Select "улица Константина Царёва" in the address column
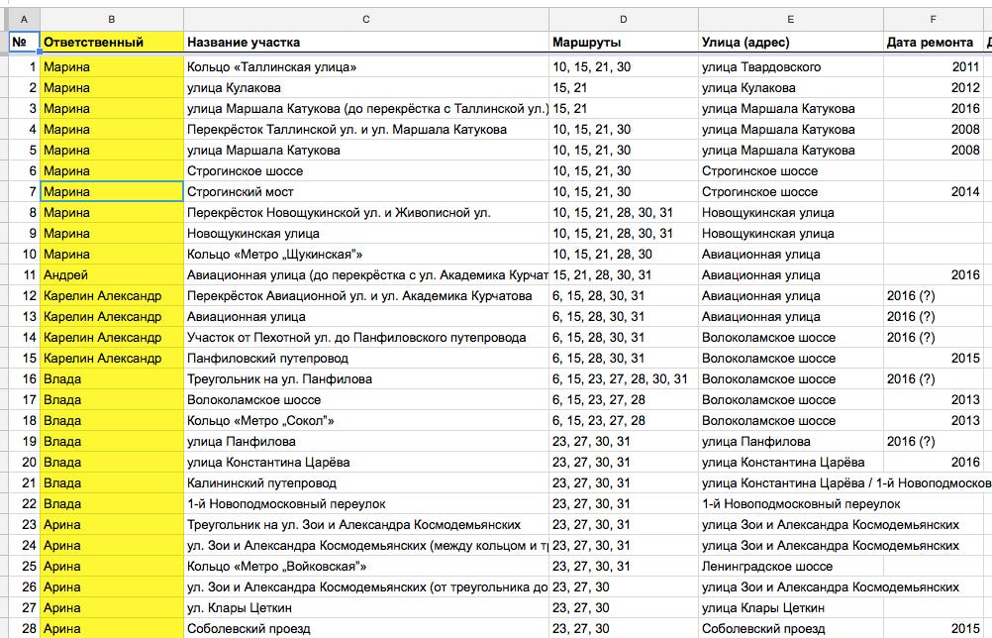992x638 pixels. [790, 462]
